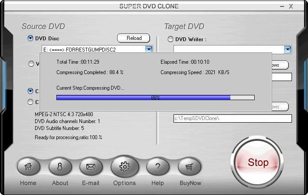Viewport: 308px width, 195px height.
Task: Click Compressing Speed : 2021 KB/S text
Action: (195, 72)
